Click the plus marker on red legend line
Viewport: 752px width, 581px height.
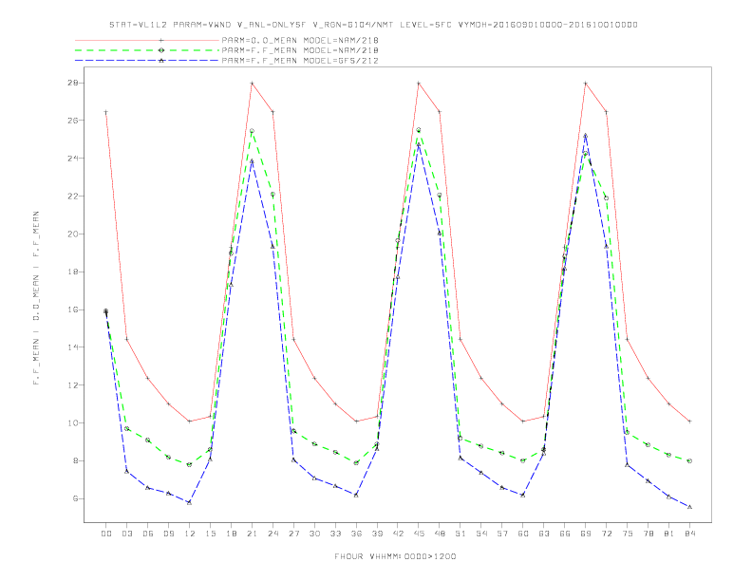click(161, 40)
